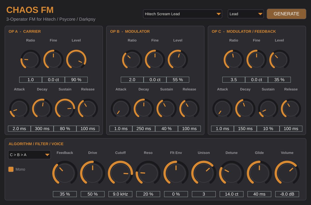311x205 pixels.
Task: Click the OP C Attack knob
Action: coord(223,109)
